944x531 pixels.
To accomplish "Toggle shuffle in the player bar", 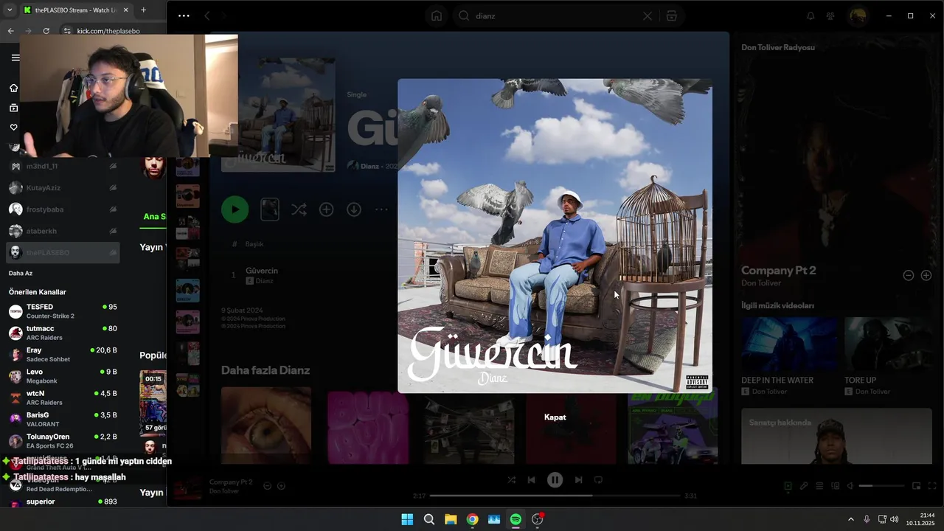I will [511, 479].
